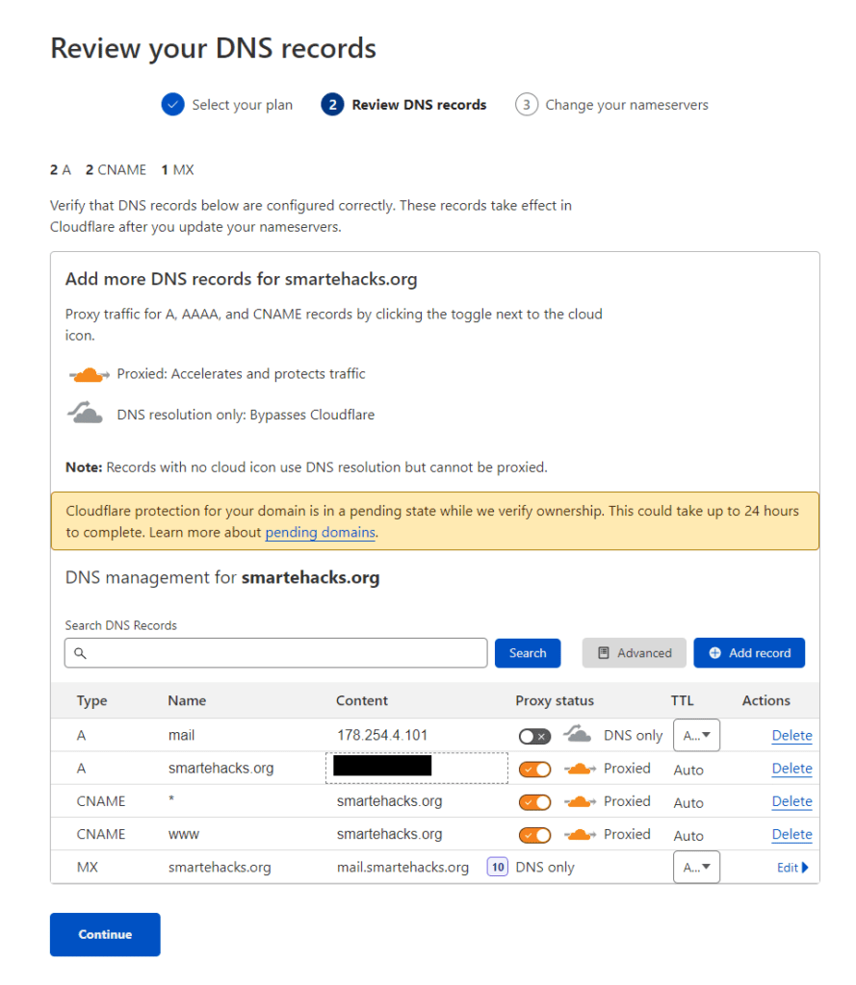Open pending domains link
This screenshot has width=856, height=985.
pyautogui.click(x=320, y=532)
